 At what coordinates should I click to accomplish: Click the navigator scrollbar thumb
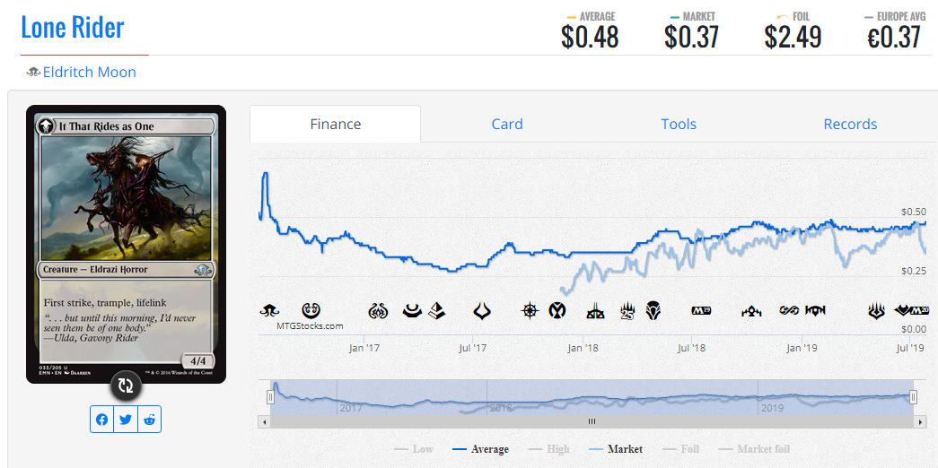point(592,421)
